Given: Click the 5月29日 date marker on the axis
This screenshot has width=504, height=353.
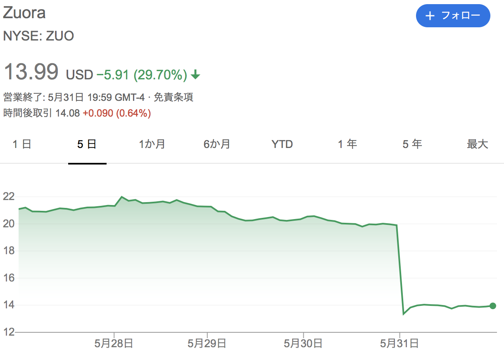Looking at the screenshot, I should click(x=207, y=343).
